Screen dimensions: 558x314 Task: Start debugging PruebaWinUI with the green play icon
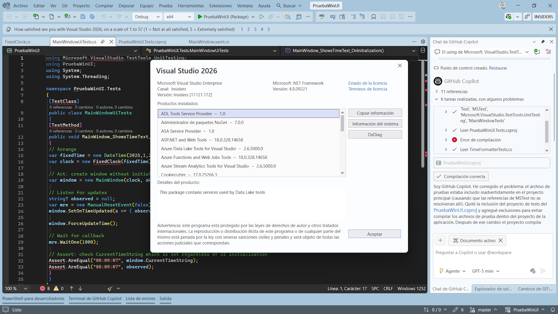pos(199,16)
